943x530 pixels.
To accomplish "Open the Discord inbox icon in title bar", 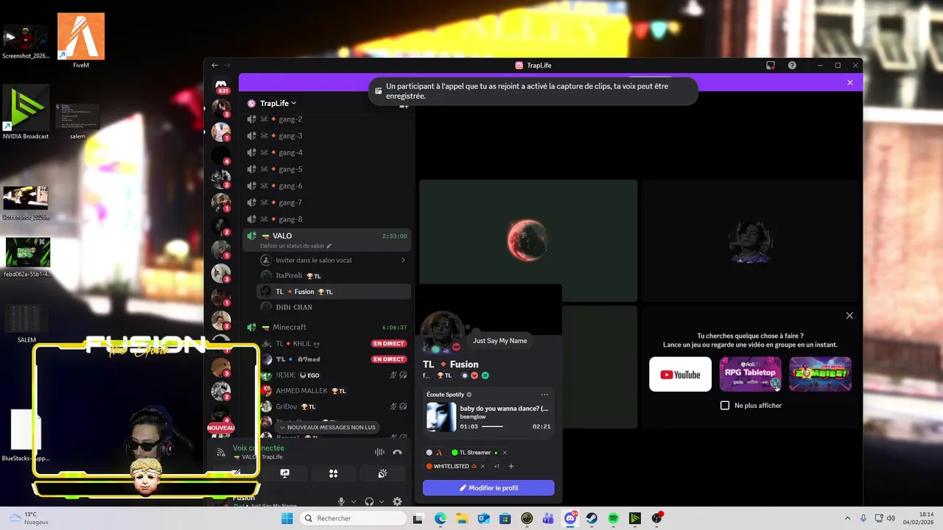I will [771, 66].
